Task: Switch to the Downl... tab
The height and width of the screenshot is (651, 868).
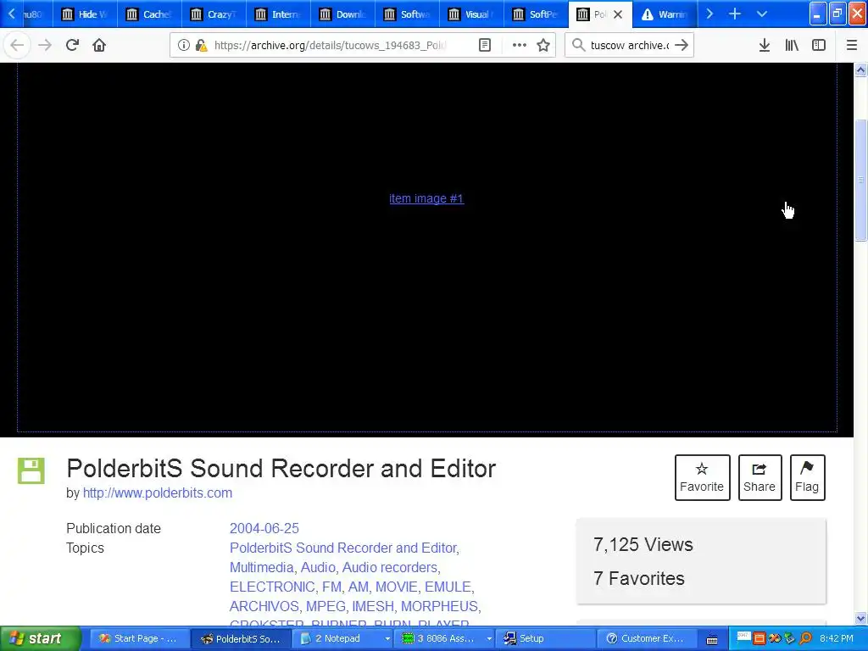Action: point(342,14)
